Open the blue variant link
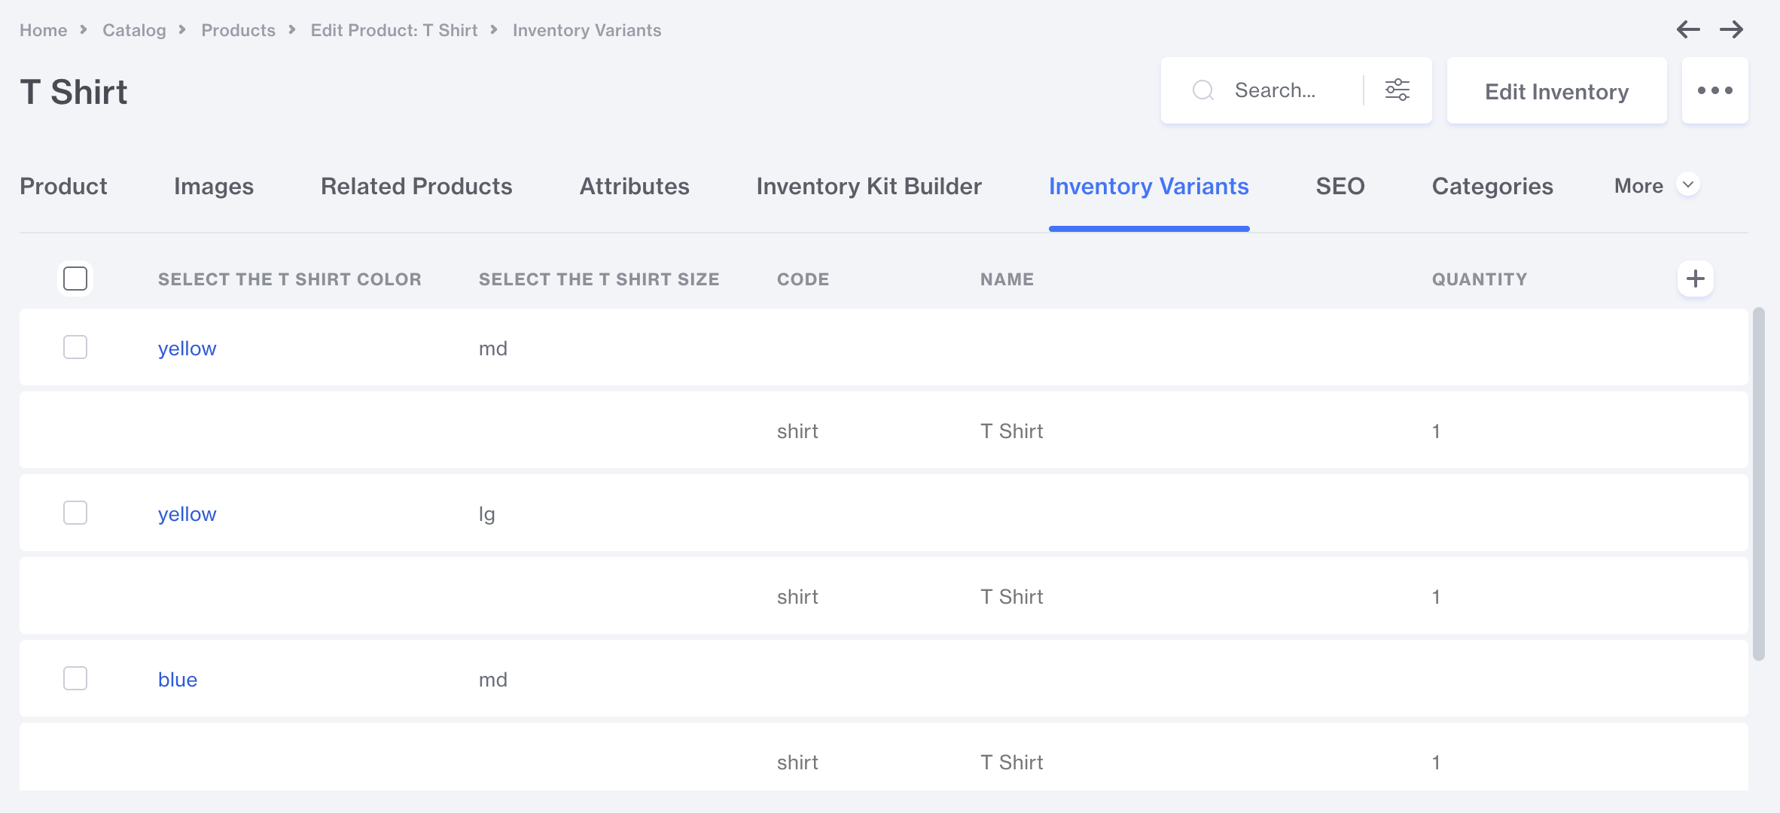The image size is (1780, 813). [x=178, y=680]
